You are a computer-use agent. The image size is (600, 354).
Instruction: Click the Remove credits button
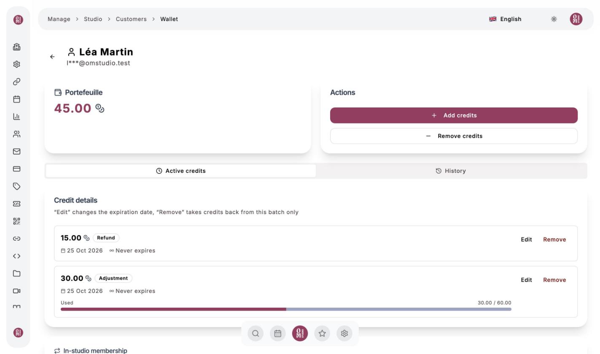pyautogui.click(x=454, y=136)
